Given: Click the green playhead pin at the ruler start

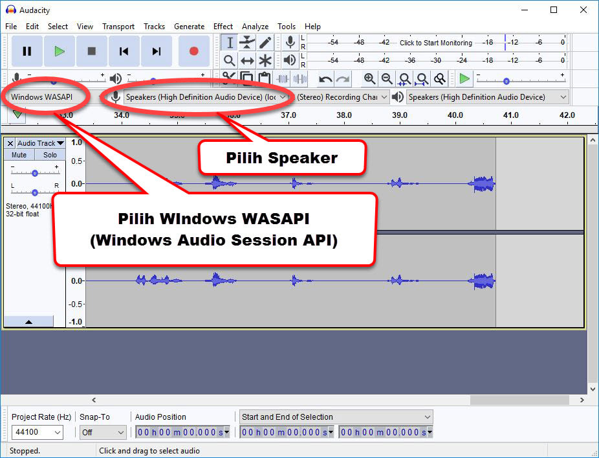Looking at the screenshot, I should coord(17,114).
